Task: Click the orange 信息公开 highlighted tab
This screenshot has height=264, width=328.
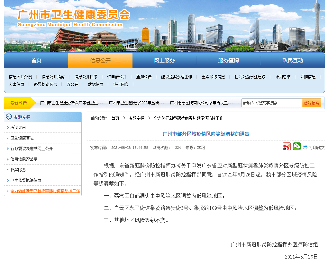Action: pyautogui.click(x=100, y=60)
